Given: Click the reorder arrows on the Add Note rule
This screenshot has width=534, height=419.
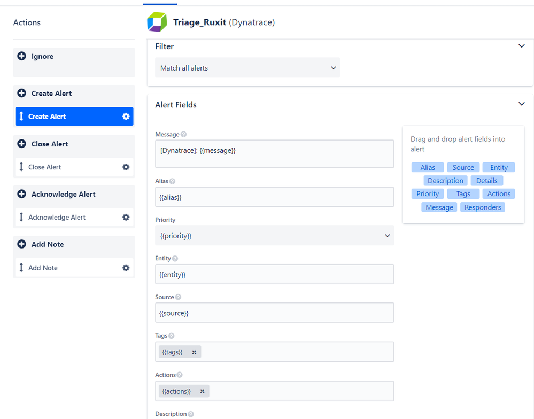Looking at the screenshot, I should pyautogui.click(x=21, y=268).
